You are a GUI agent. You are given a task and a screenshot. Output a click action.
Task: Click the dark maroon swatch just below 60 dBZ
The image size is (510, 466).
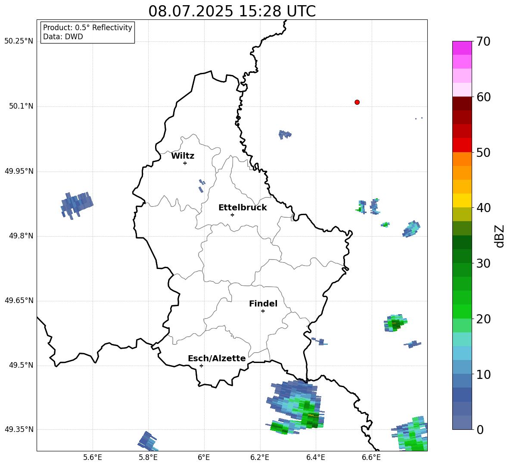pos(462,103)
